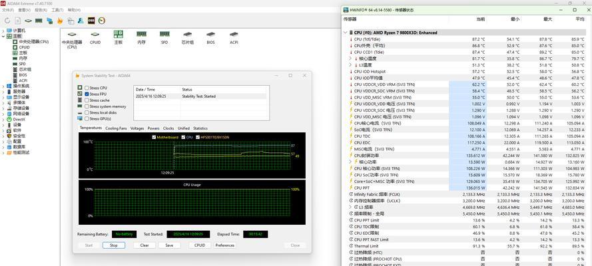Select 中央处理器(CPU) in the left tree
The width and height of the screenshot is (592, 266).
click(33, 42)
